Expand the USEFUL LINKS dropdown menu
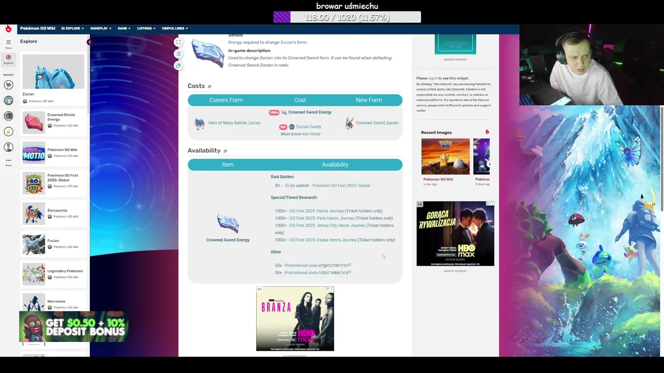This screenshot has height=373, width=664. [175, 28]
